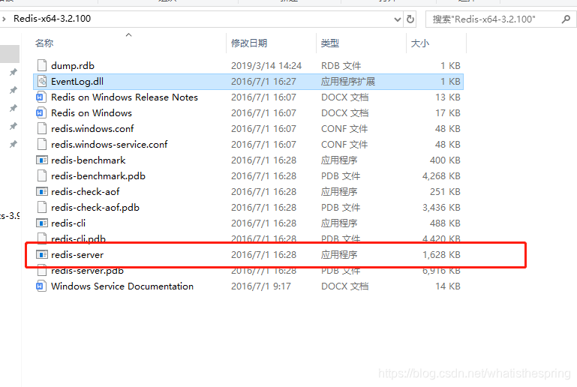Viewport: 577px width, 387px height.
Task: Click the 251 KB size cell
Action: tap(445, 192)
